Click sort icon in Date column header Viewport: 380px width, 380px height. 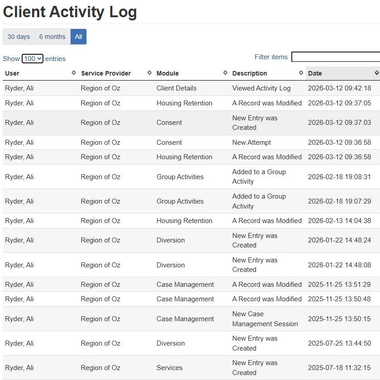[x=376, y=73]
